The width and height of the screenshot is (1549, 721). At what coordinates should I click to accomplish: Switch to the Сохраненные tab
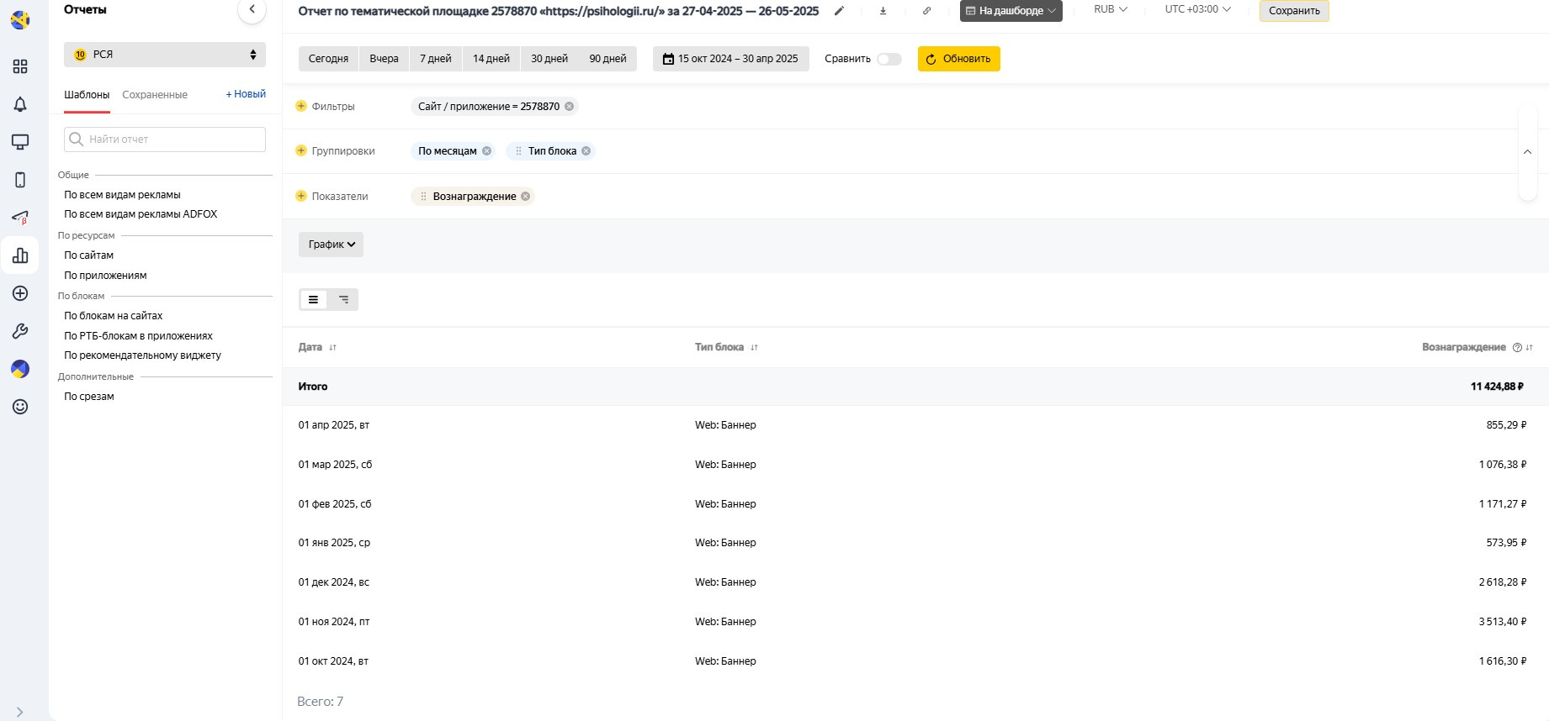coord(155,95)
